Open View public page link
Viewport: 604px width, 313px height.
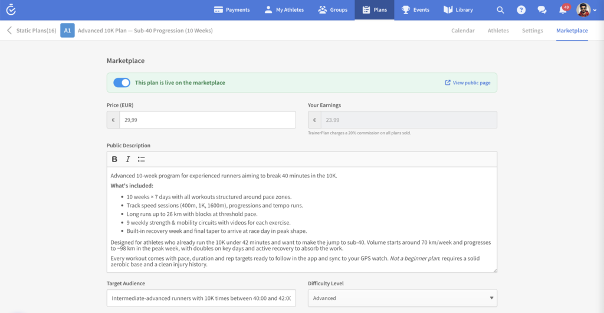[468, 83]
